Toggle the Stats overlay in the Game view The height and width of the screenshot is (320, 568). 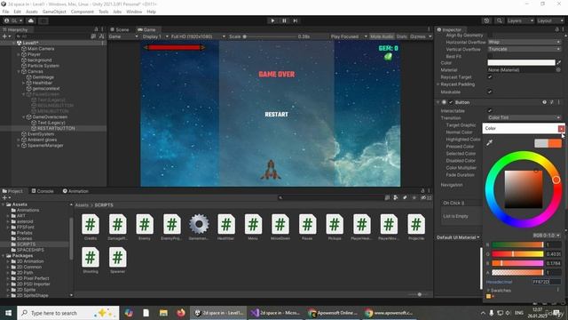(401, 36)
